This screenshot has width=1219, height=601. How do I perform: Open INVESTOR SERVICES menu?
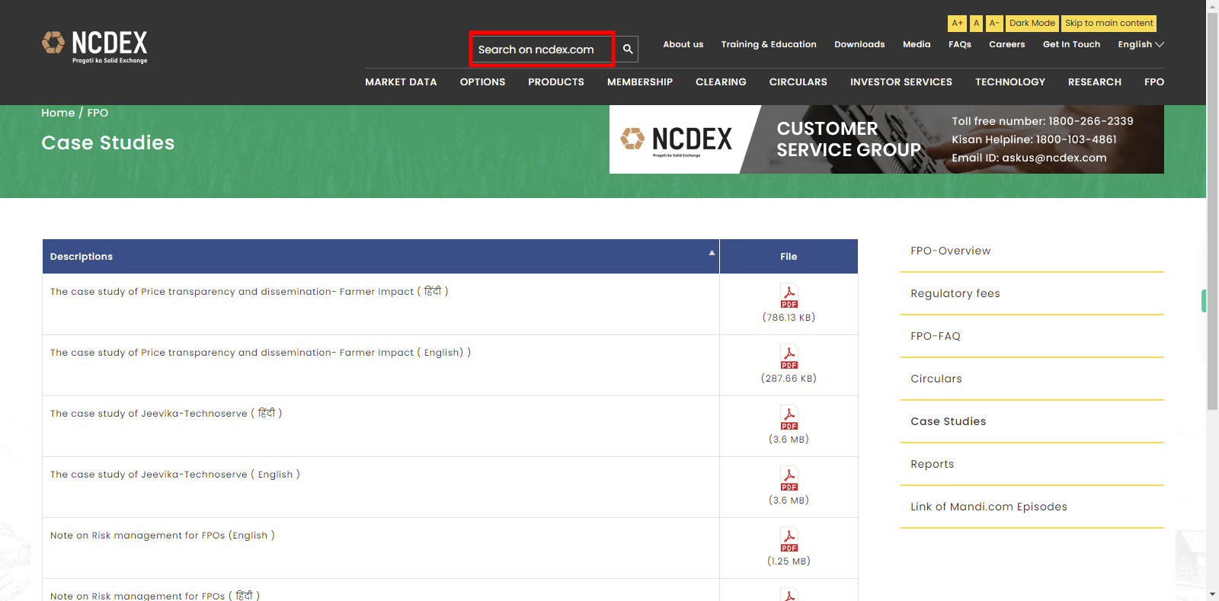(901, 82)
